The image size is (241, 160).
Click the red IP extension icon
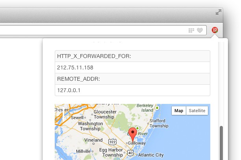(215, 30)
